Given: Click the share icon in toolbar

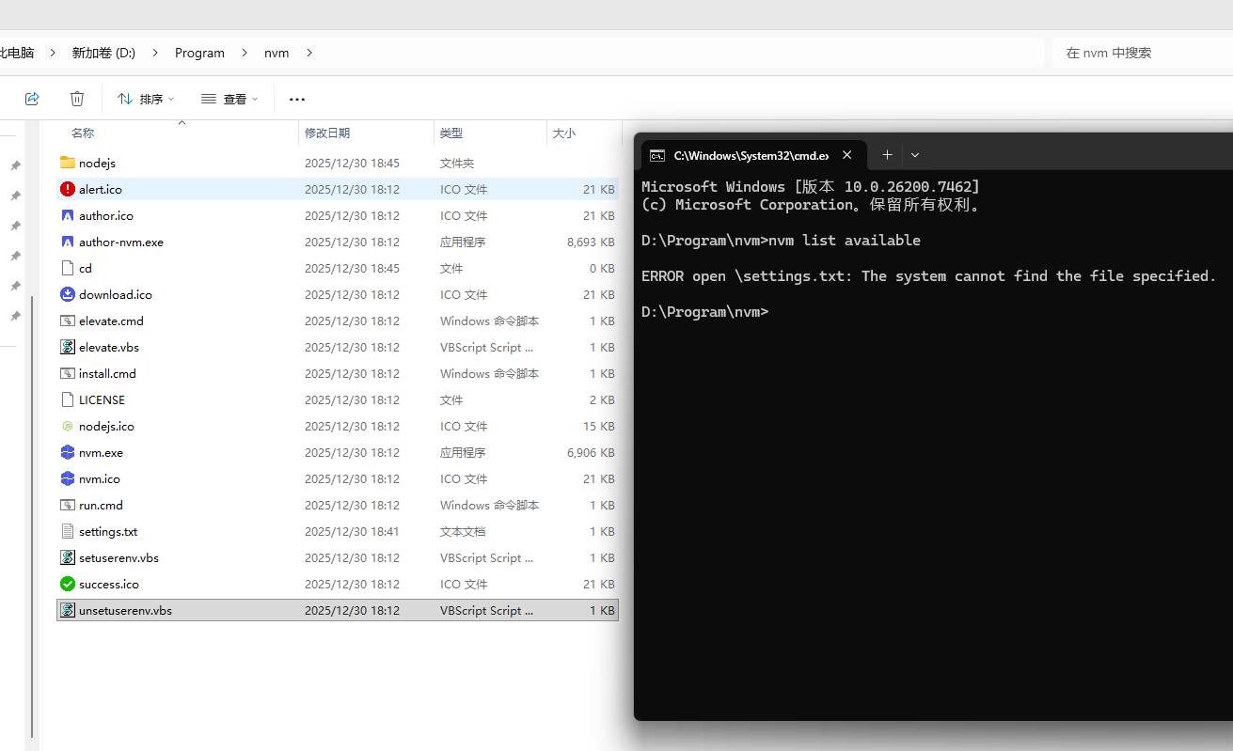Looking at the screenshot, I should coord(32,99).
